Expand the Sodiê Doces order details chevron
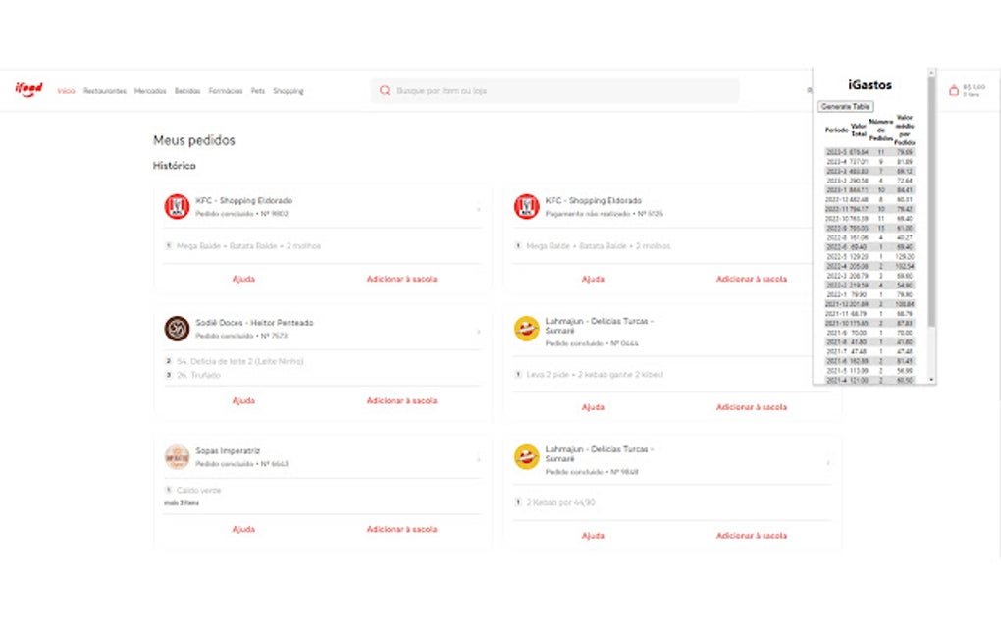This screenshot has width=1001, height=626. coord(479,332)
